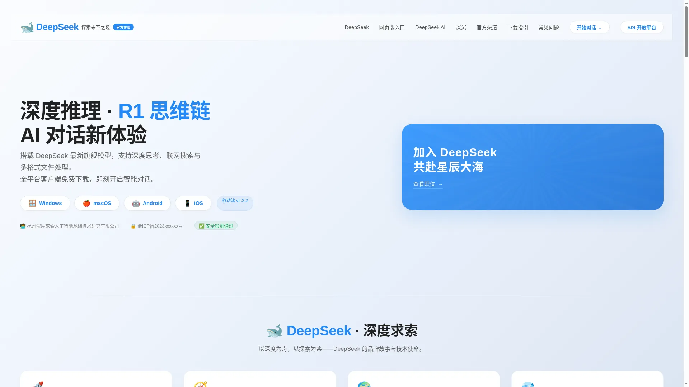Click the 探索未至之境 tagline
Screen dimensions: 689x387
click(x=96, y=28)
